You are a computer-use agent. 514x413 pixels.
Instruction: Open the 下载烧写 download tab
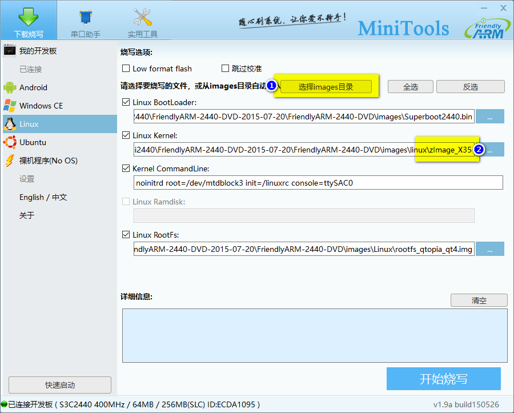click(29, 20)
